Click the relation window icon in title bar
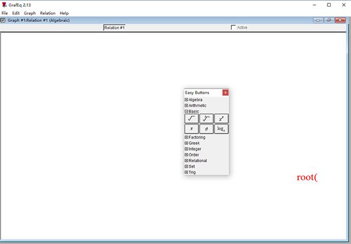 tap(3, 20)
